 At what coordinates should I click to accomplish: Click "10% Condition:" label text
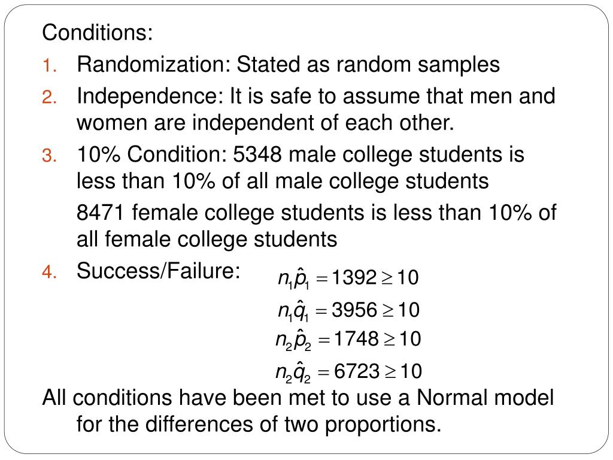click(x=152, y=155)
